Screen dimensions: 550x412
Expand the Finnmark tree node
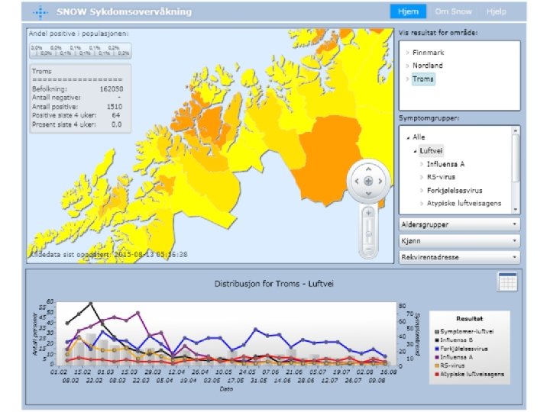[x=407, y=53]
